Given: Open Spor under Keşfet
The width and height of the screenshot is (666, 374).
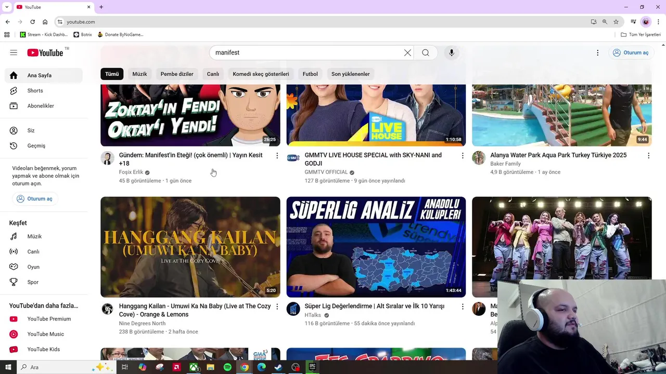Looking at the screenshot, I should [x=44, y=282].
